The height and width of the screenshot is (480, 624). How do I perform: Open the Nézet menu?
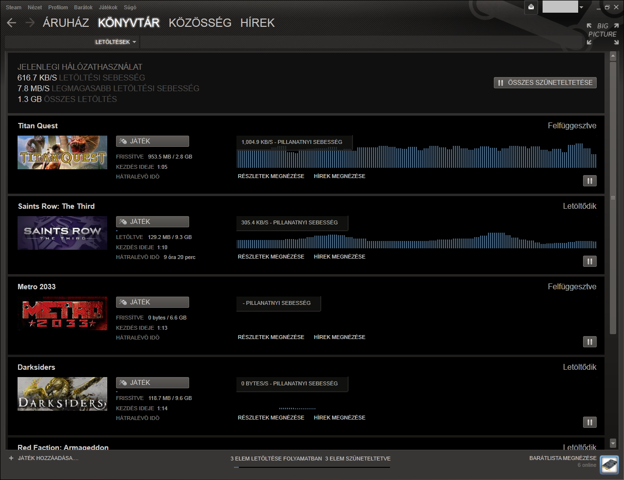35,7
